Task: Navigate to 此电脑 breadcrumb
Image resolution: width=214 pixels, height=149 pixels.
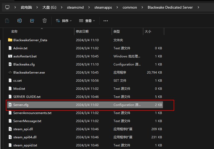Action: point(26,7)
